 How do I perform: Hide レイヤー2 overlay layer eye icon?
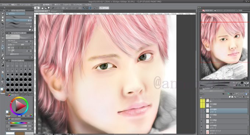(x=201, y=132)
